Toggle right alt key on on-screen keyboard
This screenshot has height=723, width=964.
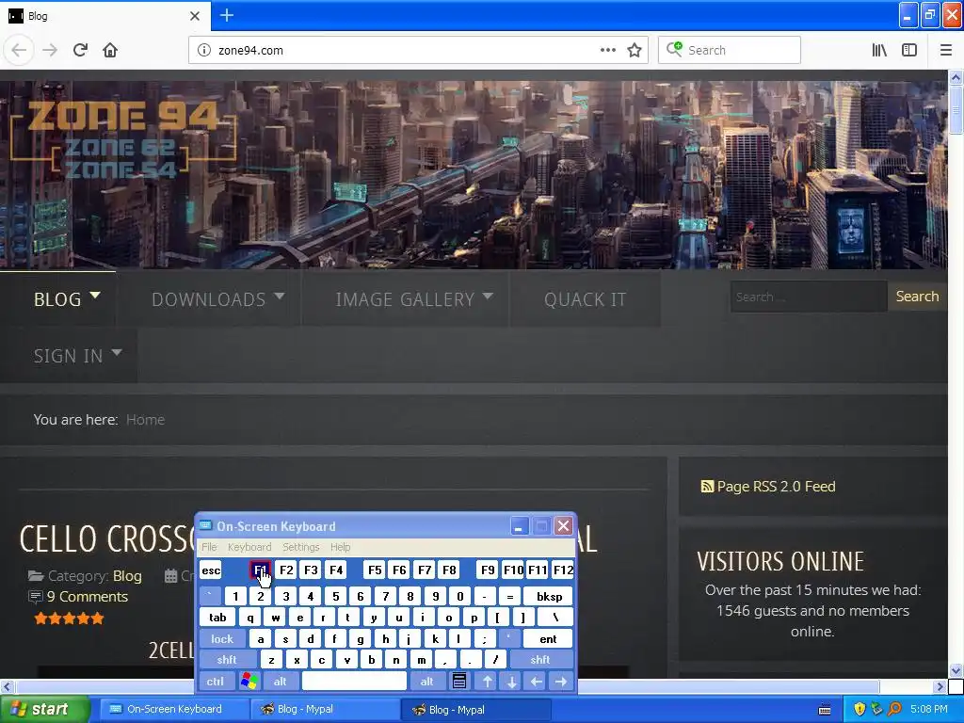tap(426, 682)
